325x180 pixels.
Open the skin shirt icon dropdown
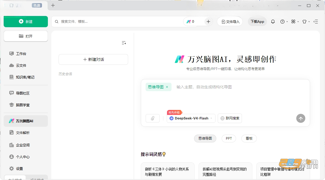[x=306, y=22]
